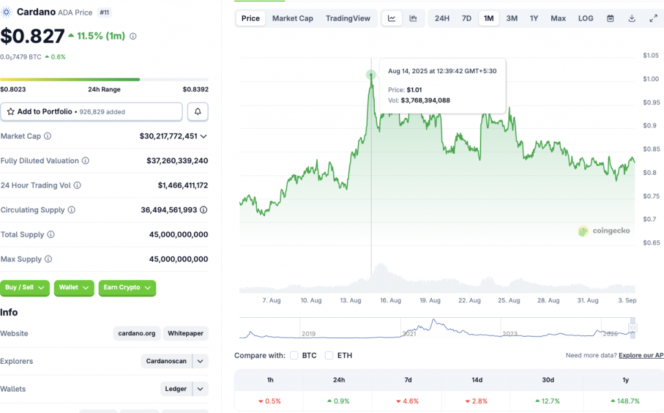This screenshot has width=664, height=413.
Task: Show 24 Hour Trading Vol info icon
Action: (x=78, y=185)
